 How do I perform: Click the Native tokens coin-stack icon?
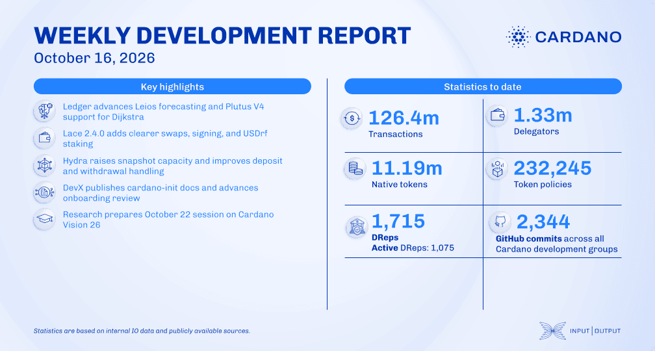click(355, 169)
